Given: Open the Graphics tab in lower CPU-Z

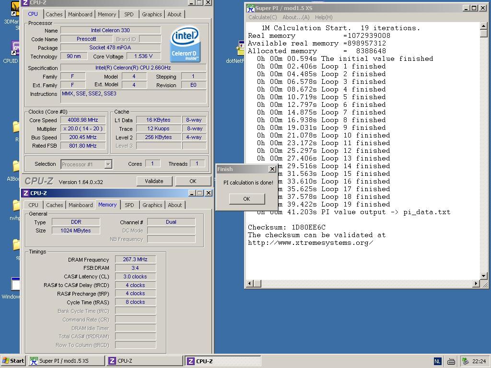Looking at the screenshot, I should pyautogui.click(x=152, y=205).
